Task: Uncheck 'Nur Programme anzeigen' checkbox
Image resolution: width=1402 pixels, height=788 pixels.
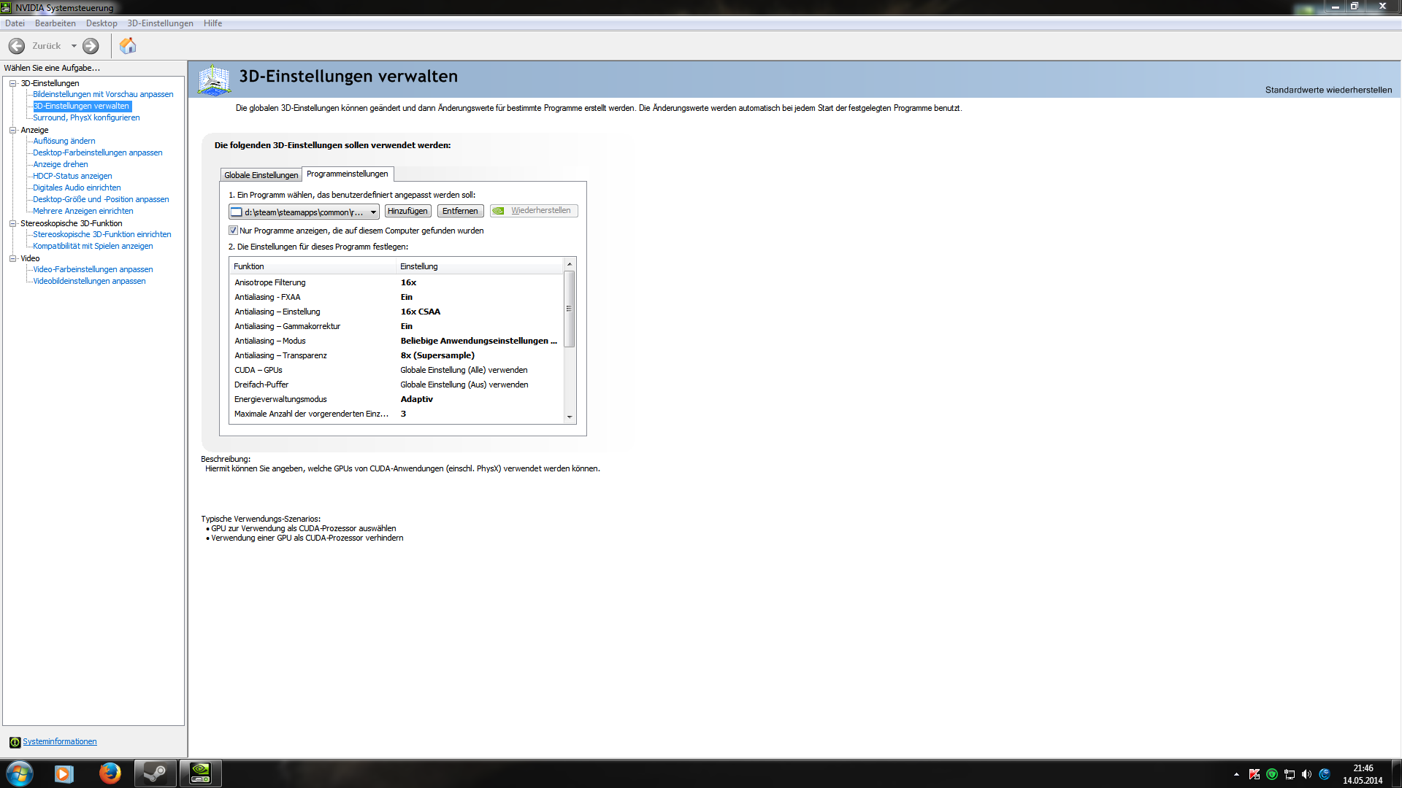Action: (234, 231)
